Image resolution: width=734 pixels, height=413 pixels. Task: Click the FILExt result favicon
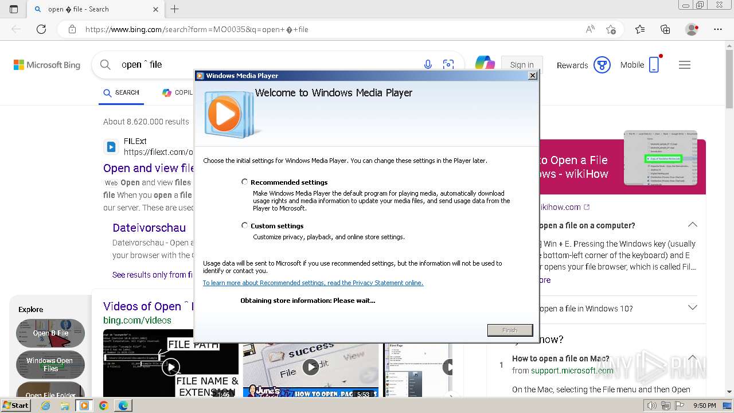pos(111,147)
